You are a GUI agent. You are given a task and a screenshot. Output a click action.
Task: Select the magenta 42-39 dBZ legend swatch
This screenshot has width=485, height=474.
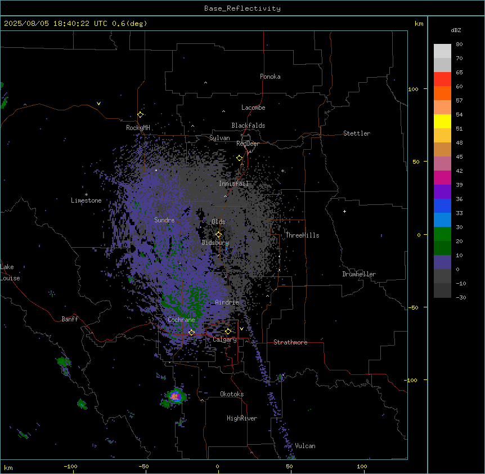[442, 177]
